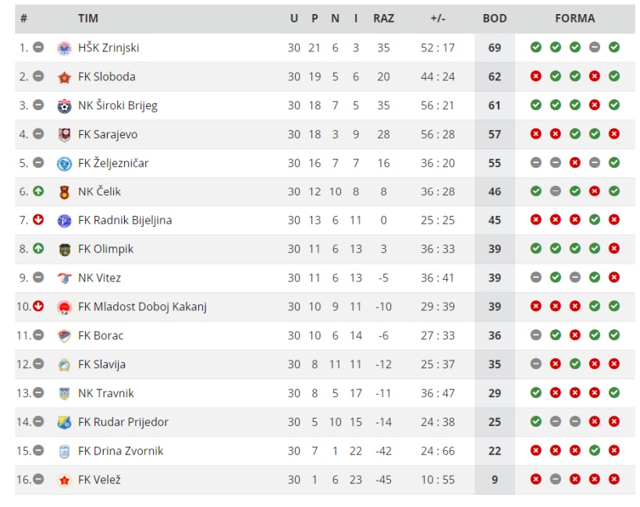Click NK Čelik's green up-arrow position indicator
The image size is (640, 507).
click(x=38, y=191)
